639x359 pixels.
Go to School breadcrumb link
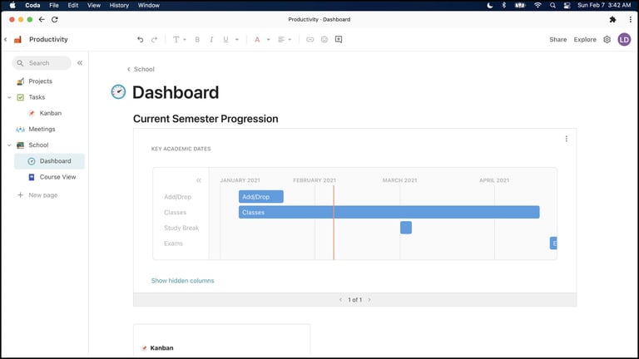pos(144,69)
